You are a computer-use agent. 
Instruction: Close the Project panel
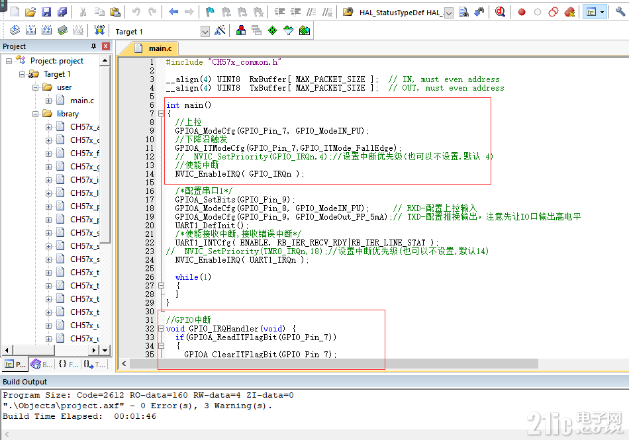coord(106,46)
